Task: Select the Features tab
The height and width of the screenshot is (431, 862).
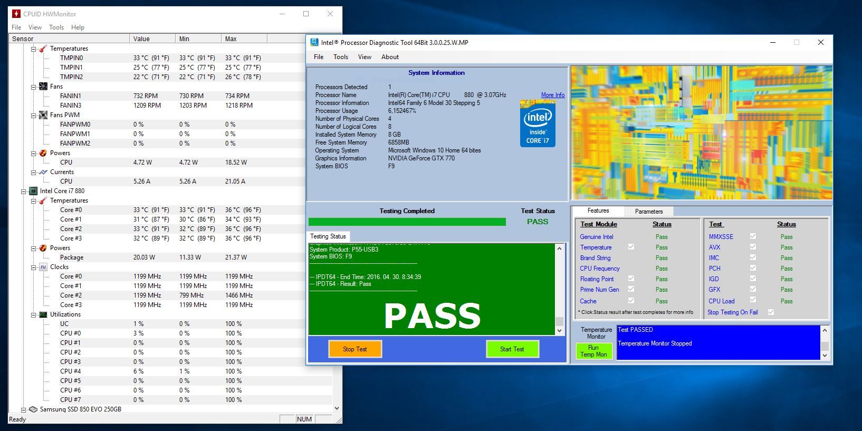Action: [x=598, y=210]
